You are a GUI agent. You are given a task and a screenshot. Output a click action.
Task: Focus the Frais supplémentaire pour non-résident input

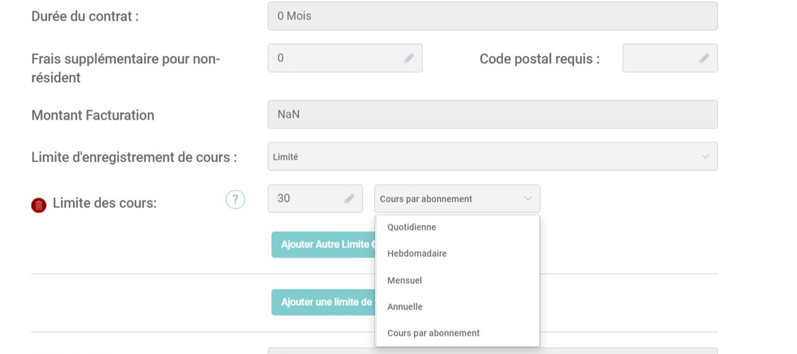[339, 58]
